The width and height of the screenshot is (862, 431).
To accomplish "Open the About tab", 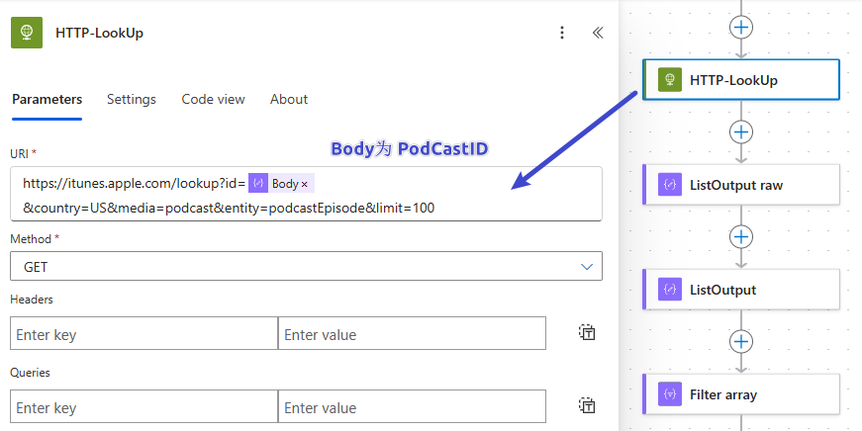I will click(x=289, y=99).
